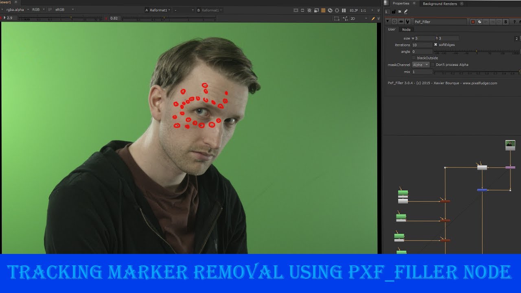Click the icon right of the red swatch
This screenshot has height=293, width=521.
479,22
